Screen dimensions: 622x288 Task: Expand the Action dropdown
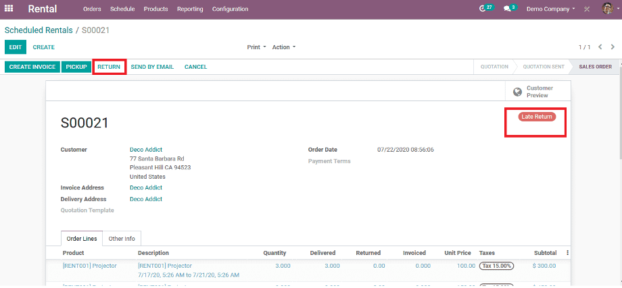click(283, 47)
